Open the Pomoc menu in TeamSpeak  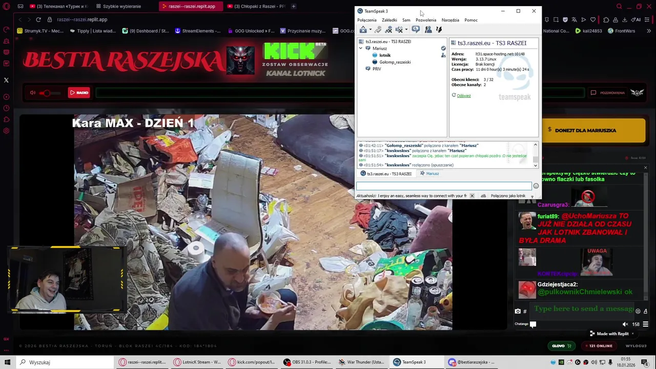(x=471, y=20)
